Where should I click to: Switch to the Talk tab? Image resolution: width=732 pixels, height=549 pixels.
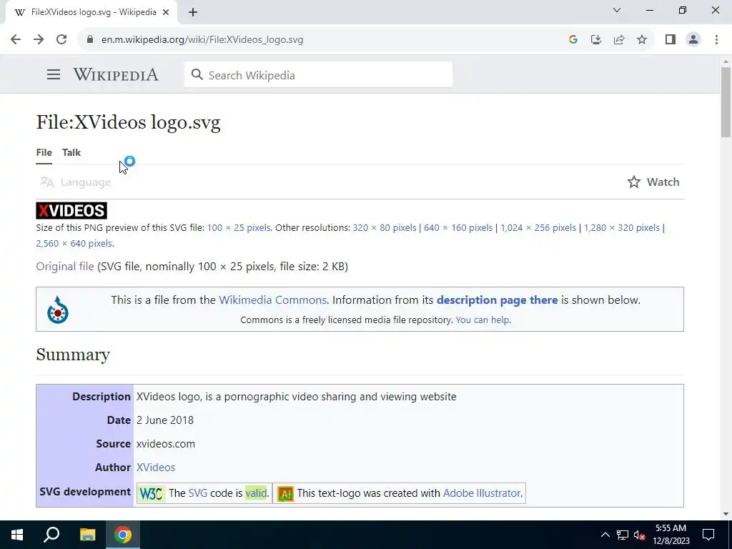pos(71,153)
